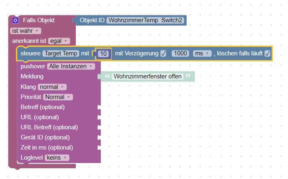Screen dimensions: 288x179
Task: Open the 'ist wahr' condition dropdown
Action: [26, 31]
